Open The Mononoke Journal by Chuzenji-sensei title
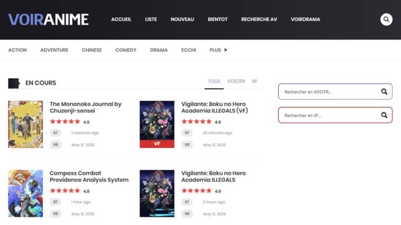This screenshot has width=401, height=225. 86,107
